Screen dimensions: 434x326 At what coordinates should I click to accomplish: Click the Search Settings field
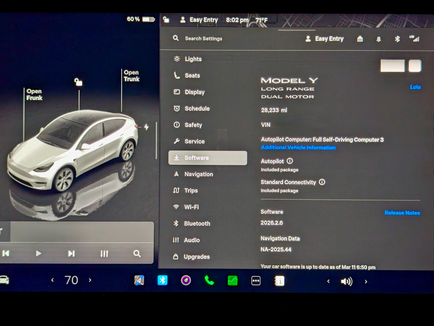click(203, 39)
